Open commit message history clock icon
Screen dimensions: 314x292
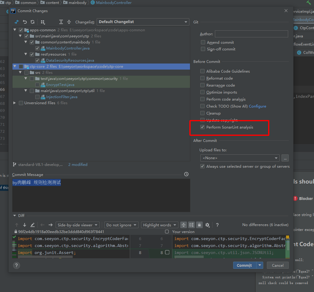click(186, 174)
